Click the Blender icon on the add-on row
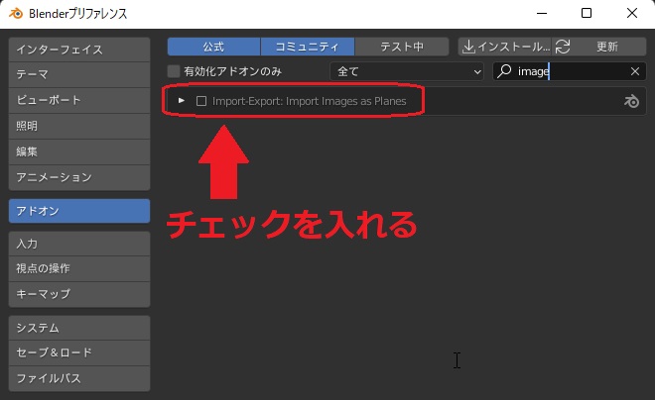Image resolution: width=655 pixels, height=400 pixels. (631, 101)
